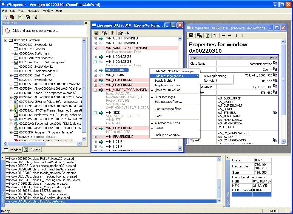Select 'Hide WM_NCPAINT messages' in context menu
Viewport: 293px width, 214px height.
174,71
